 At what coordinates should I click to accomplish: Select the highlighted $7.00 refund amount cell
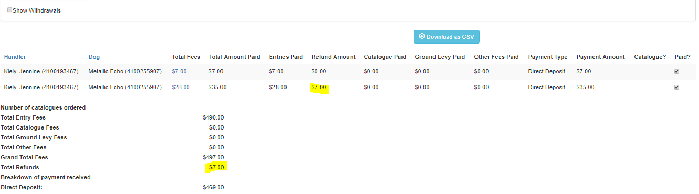pyautogui.click(x=319, y=87)
